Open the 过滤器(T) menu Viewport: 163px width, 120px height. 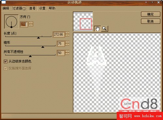[19, 8]
